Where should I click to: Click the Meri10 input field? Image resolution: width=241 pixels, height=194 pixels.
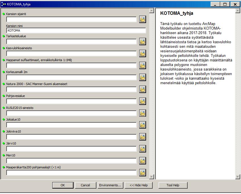click(x=71, y=161)
